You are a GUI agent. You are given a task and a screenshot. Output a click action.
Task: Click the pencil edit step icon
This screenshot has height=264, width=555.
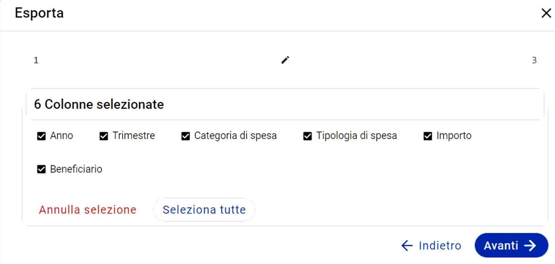click(x=285, y=60)
